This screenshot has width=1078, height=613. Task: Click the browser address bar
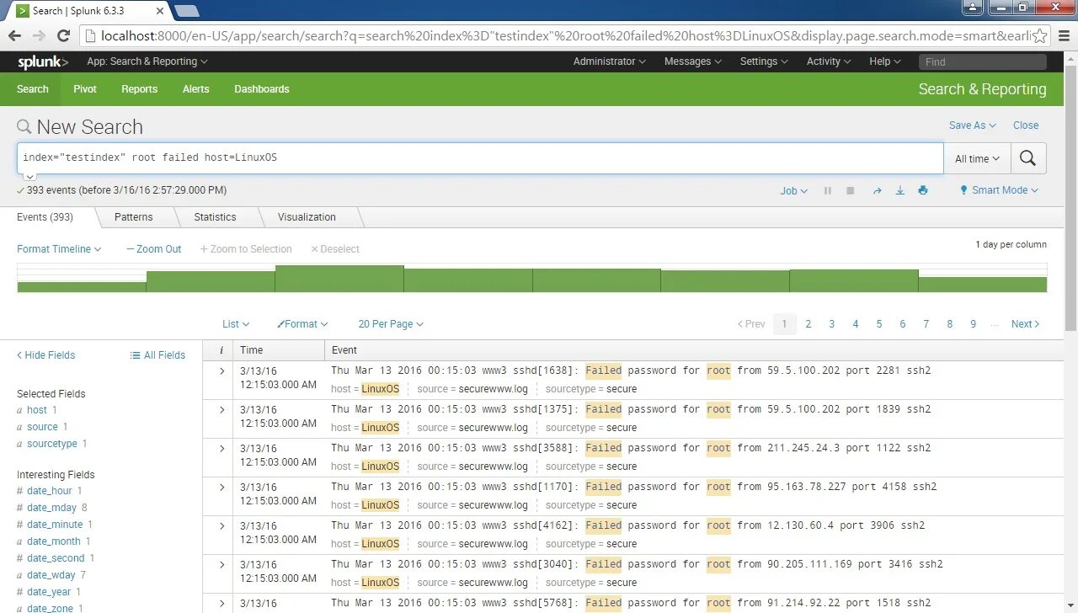[x=556, y=35]
